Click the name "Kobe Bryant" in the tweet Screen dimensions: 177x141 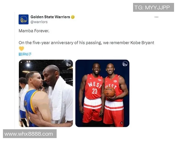pos(142,43)
